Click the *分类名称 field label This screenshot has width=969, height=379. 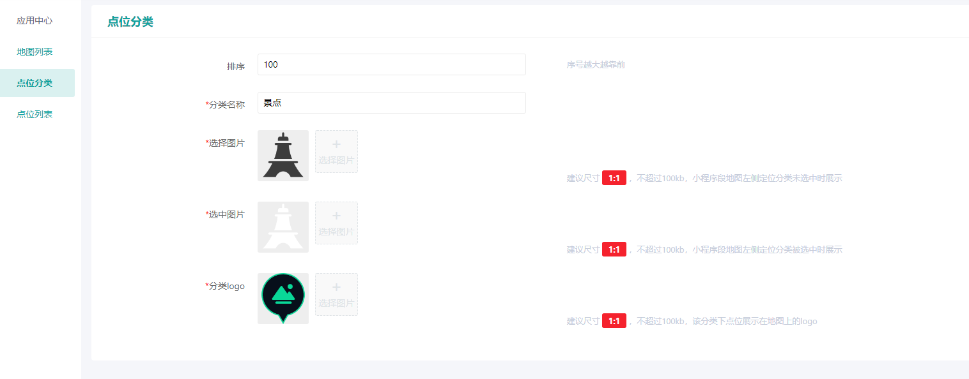(x=225, y=105)
